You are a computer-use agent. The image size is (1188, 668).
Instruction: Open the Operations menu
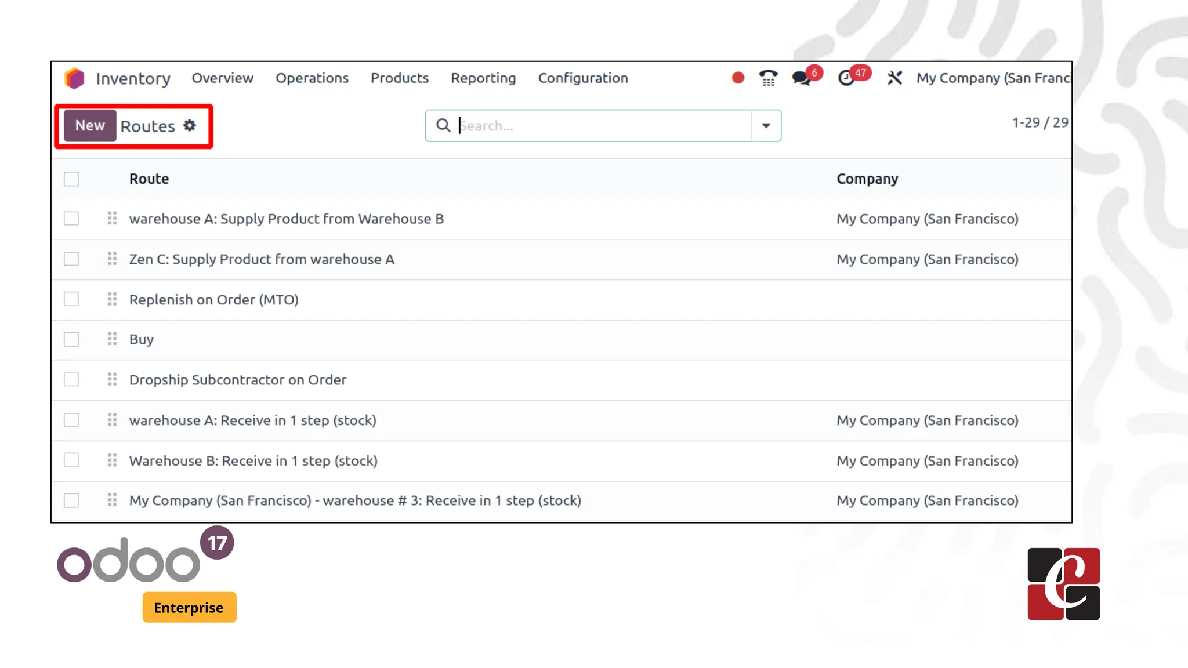click(312, 78)
